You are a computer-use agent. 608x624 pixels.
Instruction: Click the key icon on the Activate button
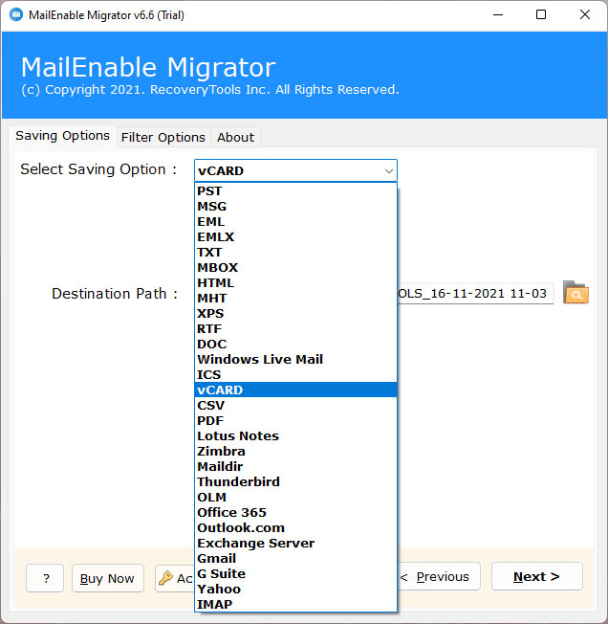pos(165,577)
